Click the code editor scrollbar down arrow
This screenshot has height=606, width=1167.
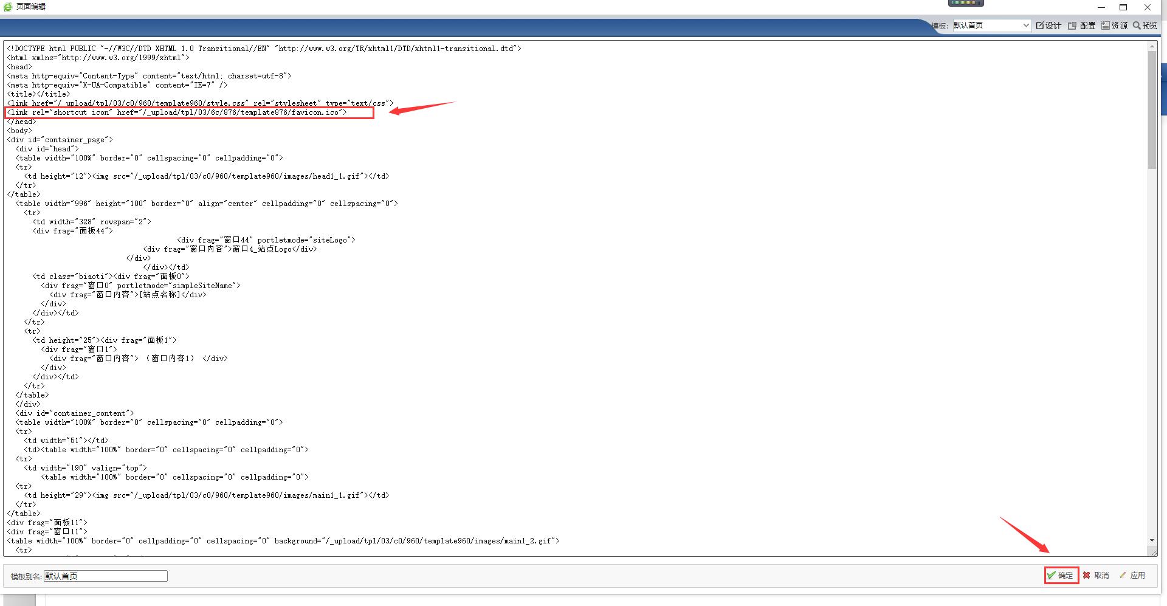coord(1152,540)
